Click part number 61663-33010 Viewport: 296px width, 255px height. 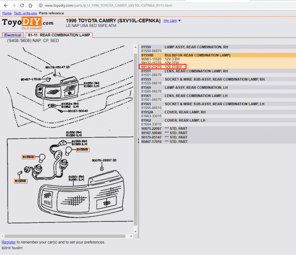(151, 116)
